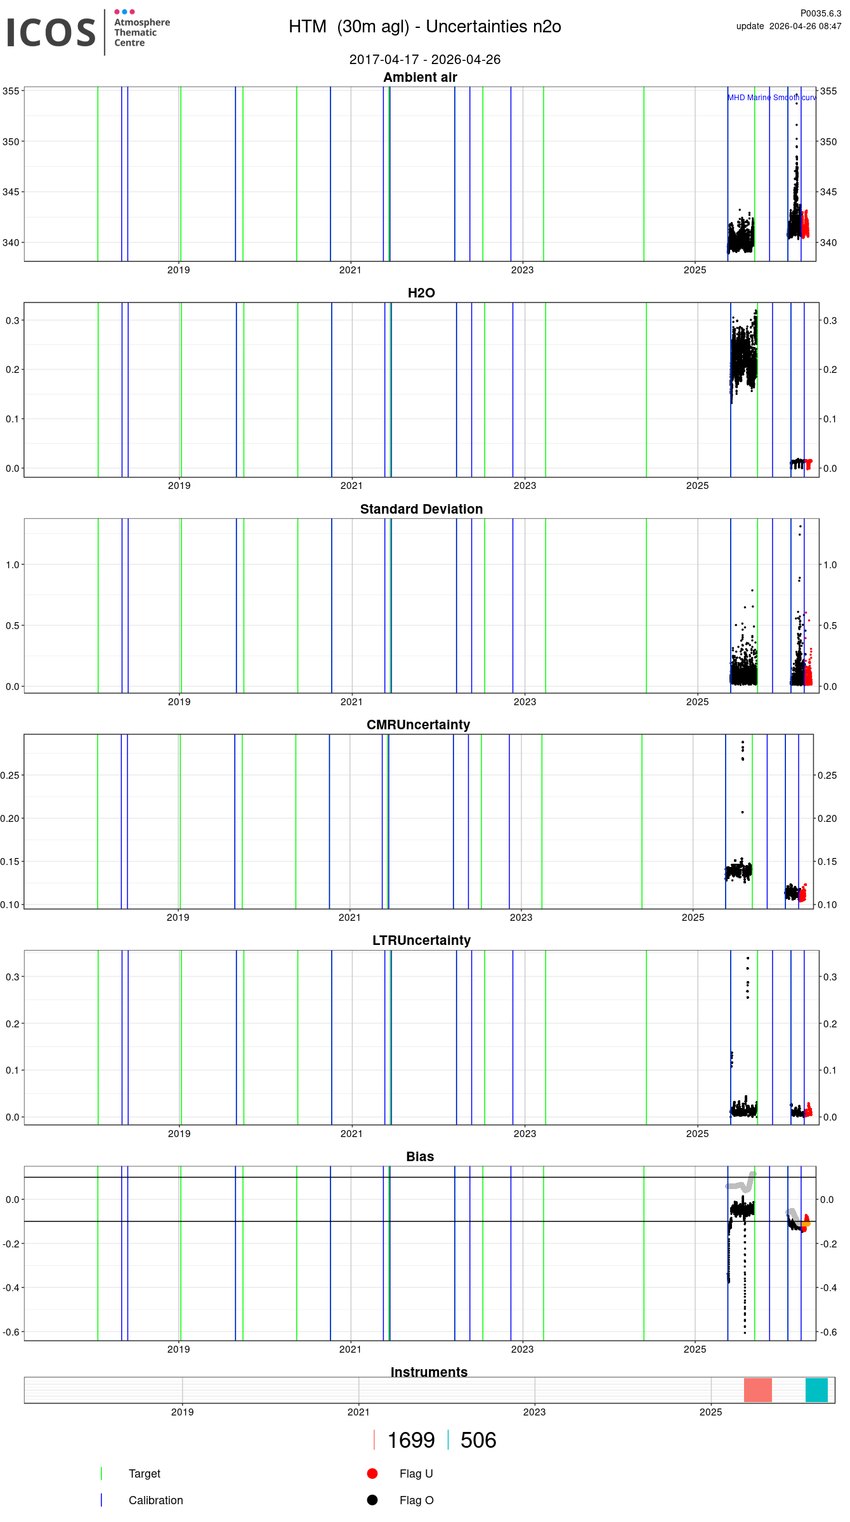Click the red Flag U legend dot
Viewport: 850px width, 1522px height.
pos(372,1473)
